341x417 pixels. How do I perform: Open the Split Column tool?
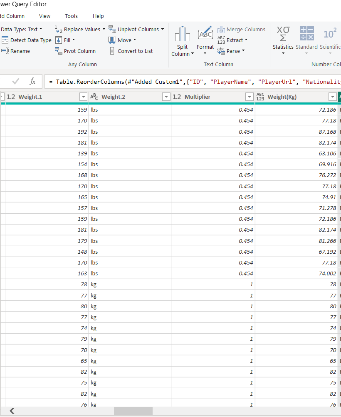pos(182,40)
